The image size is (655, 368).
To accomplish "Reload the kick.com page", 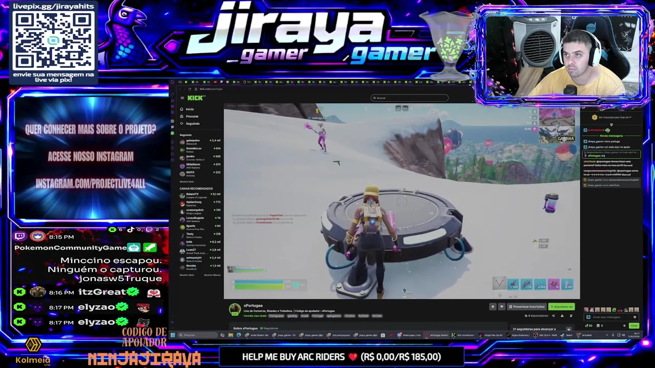I will pos(190,89).
